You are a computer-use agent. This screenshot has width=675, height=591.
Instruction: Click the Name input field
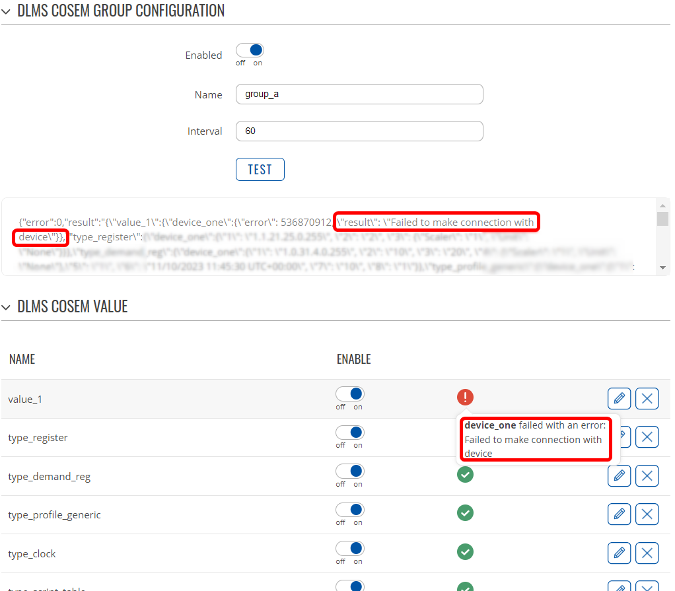[x=359, y=94]
